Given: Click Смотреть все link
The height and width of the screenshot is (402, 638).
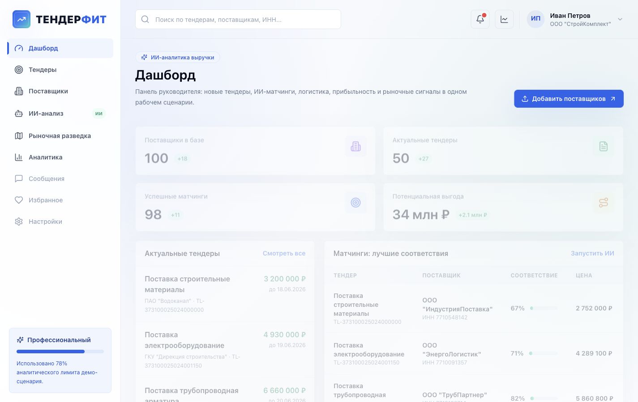Looking at the screenshot, I should coord(284,253).
